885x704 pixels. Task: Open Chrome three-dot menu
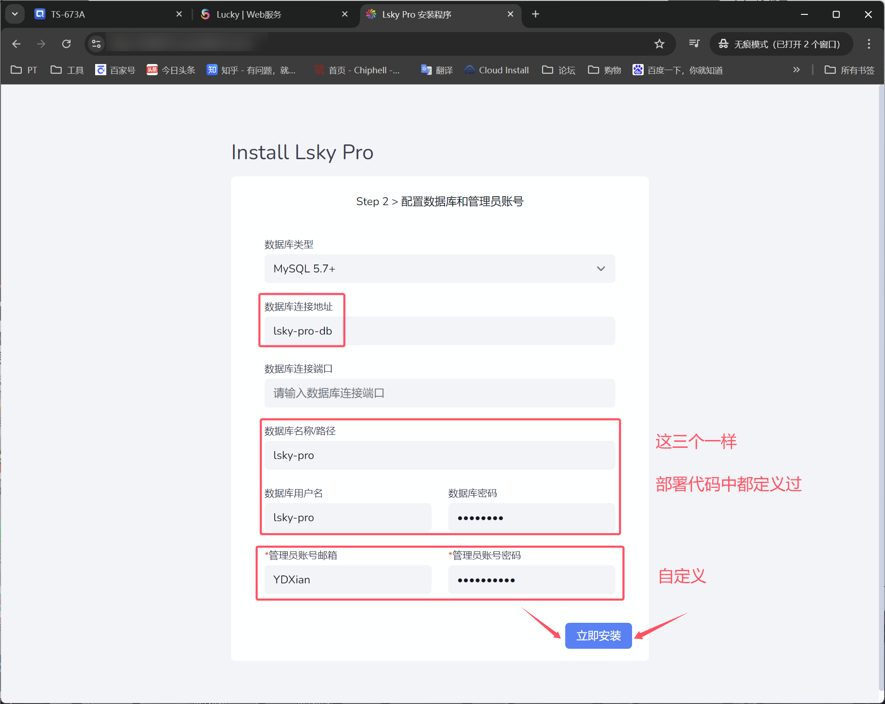click(869, 44)
